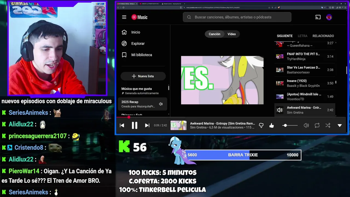The height and width of the screenshot is (197, 350).
Task: Switch to the Stream events browser tab
Action: coord(171,4)
